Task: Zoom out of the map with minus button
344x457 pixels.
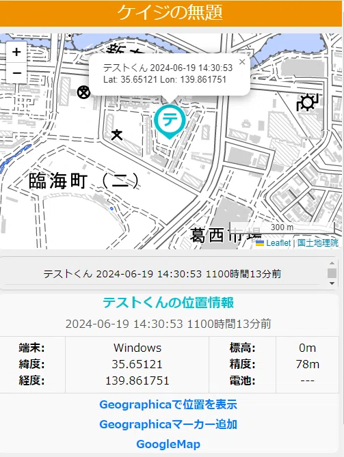Action: tap(16, 72)
